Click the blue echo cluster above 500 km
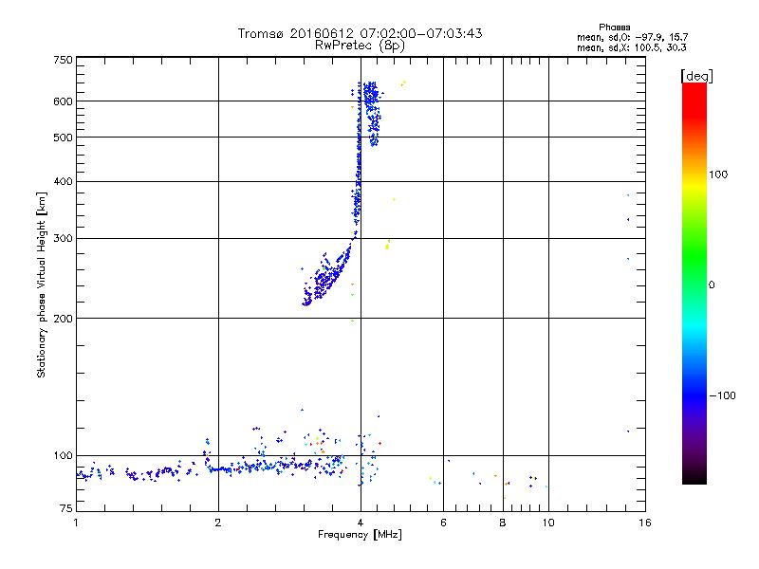 [x=372, y=113]
